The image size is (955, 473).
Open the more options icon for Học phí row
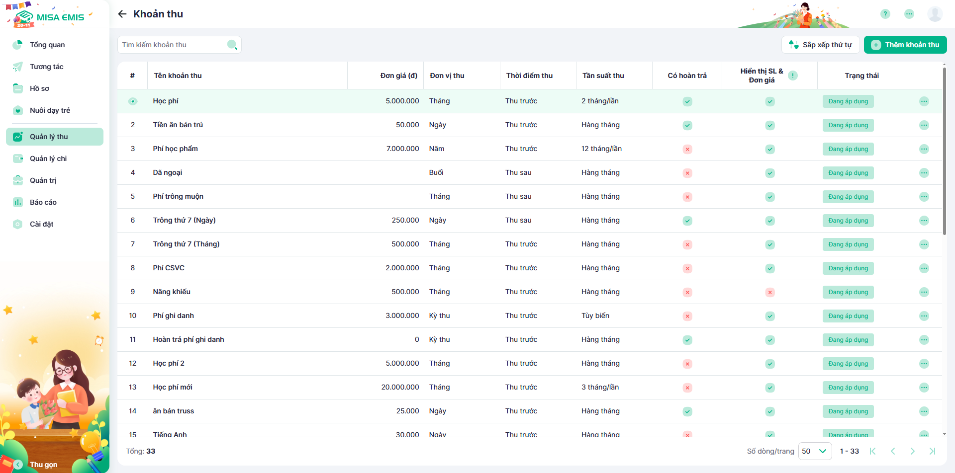click(924, 101)
